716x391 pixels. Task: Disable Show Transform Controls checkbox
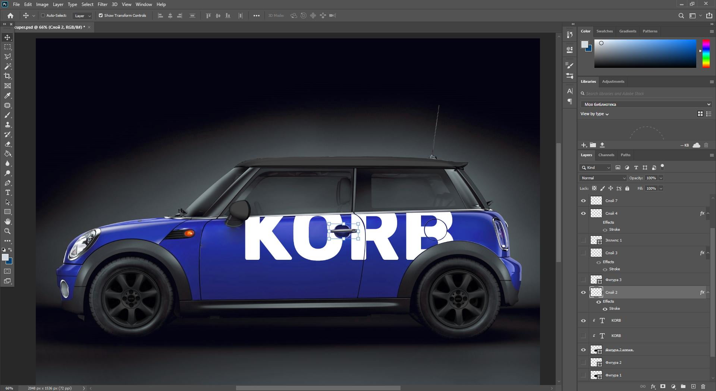pos(101,16)
